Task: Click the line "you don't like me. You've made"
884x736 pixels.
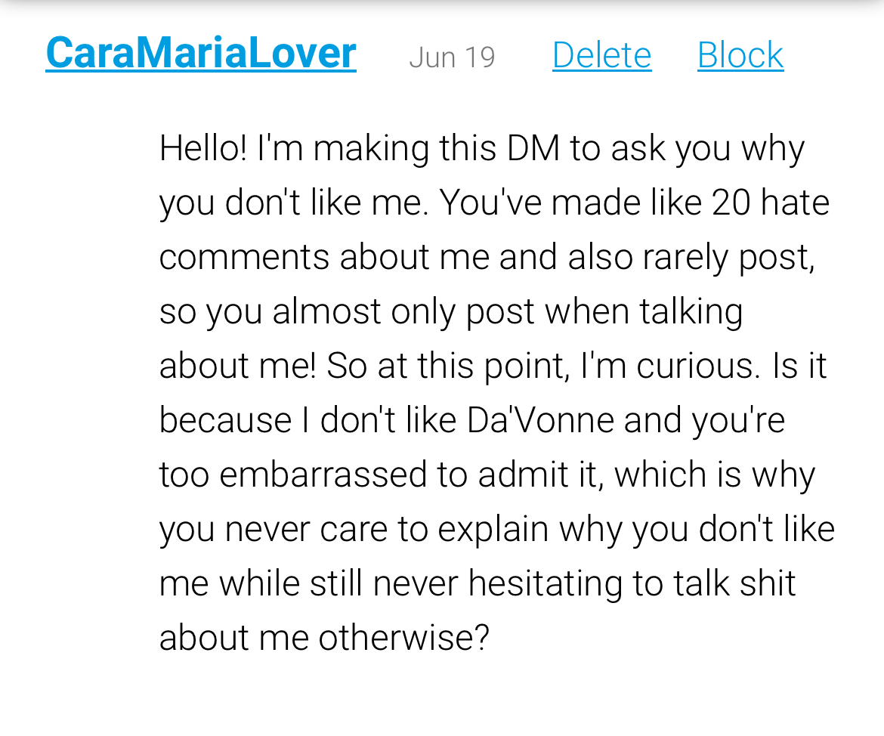Action: 494,203
